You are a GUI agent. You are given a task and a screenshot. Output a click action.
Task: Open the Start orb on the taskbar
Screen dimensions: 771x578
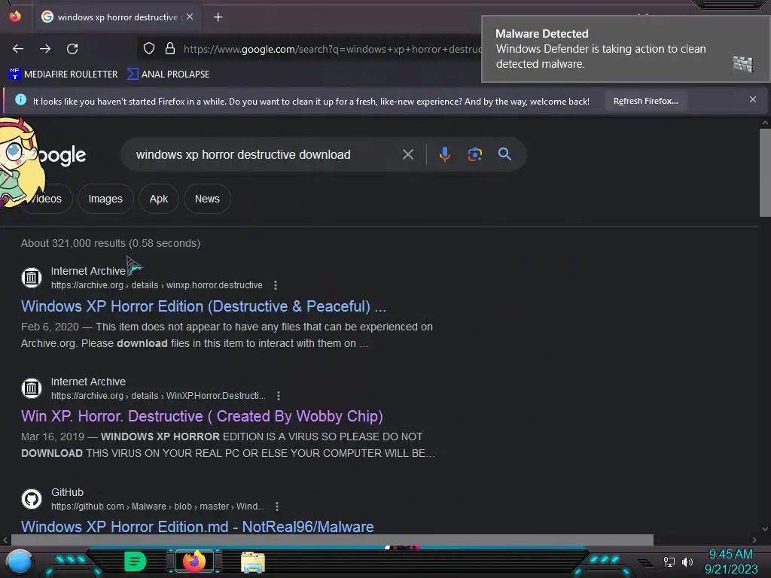[19, 562]
